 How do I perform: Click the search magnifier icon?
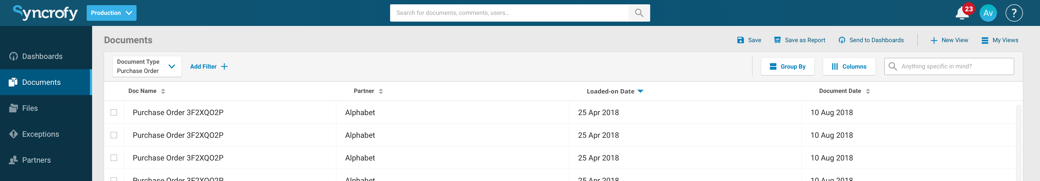639,13
